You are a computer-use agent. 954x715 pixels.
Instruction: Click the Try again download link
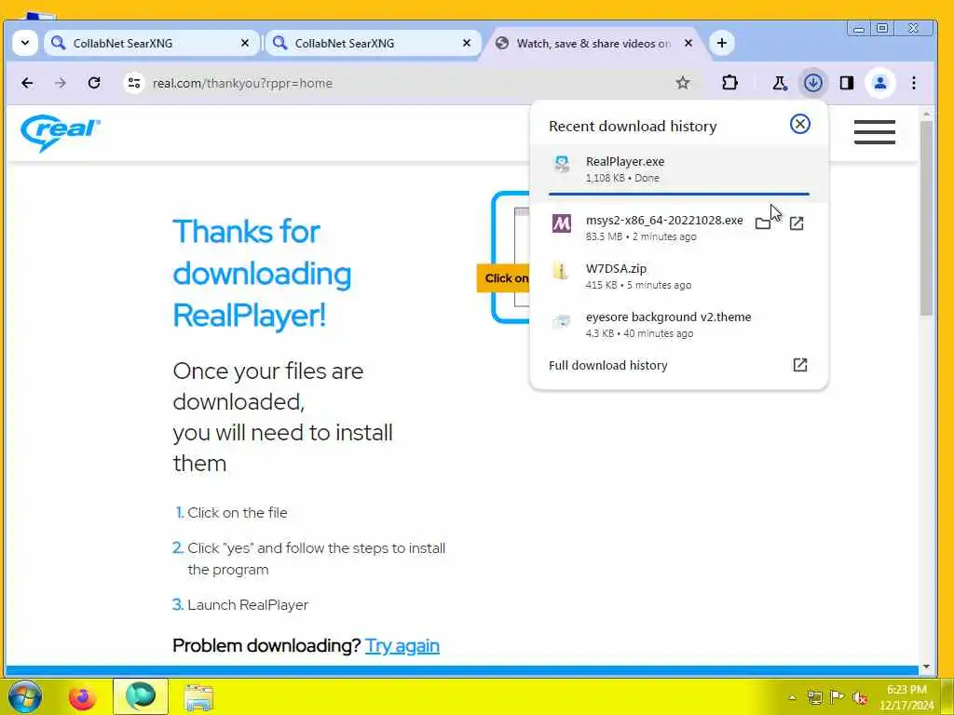click(x=402, y=646)
